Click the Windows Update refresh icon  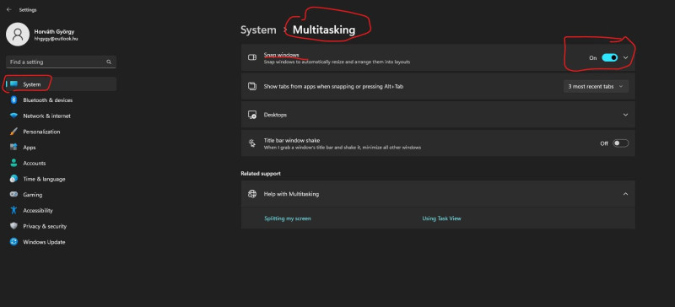[x=13, y=242]
